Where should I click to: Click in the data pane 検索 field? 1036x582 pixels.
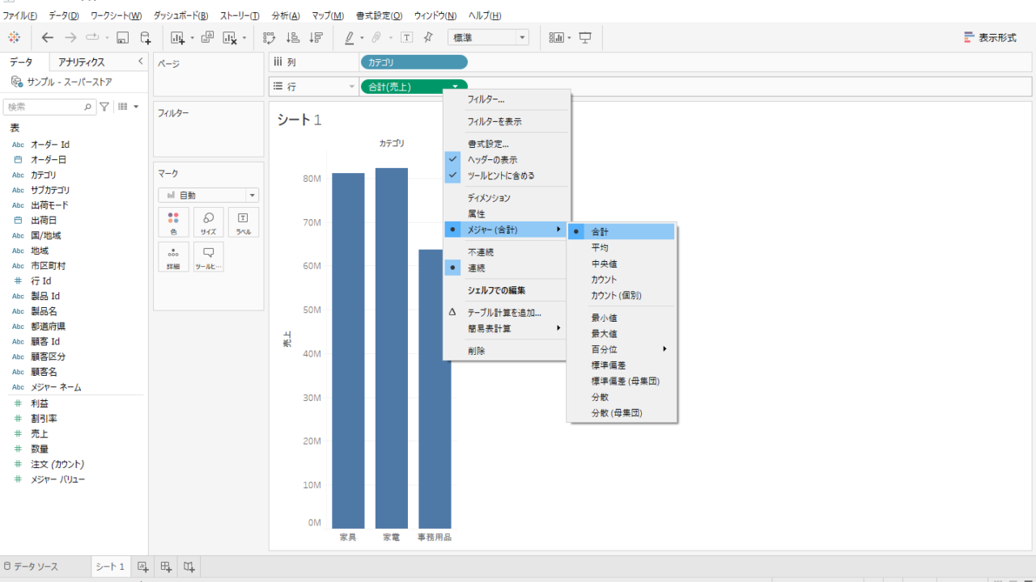tap(50, 107)
